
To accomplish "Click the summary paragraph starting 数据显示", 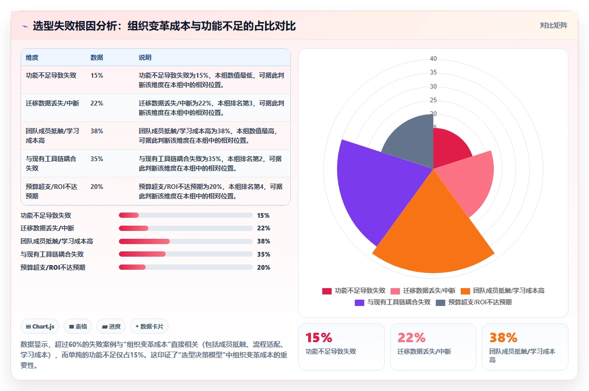I will 154,355.
